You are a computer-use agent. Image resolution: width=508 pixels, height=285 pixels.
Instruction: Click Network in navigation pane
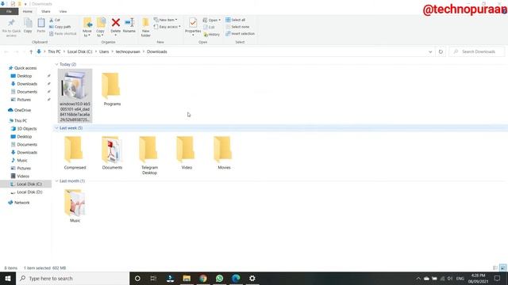pos(21,203)
